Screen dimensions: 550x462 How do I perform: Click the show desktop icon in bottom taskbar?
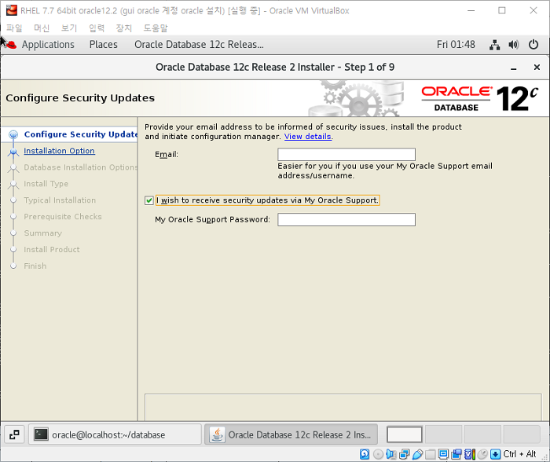point(14,434)
